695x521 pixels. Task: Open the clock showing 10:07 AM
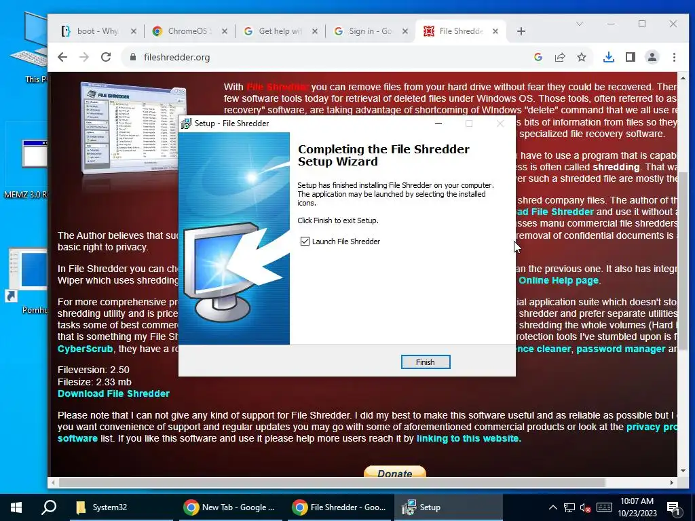point(637,507)
